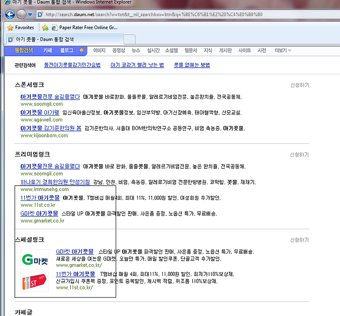Switch to the 게시판 tab
Screen dimensions: 340x316
[x=225, y=50]
